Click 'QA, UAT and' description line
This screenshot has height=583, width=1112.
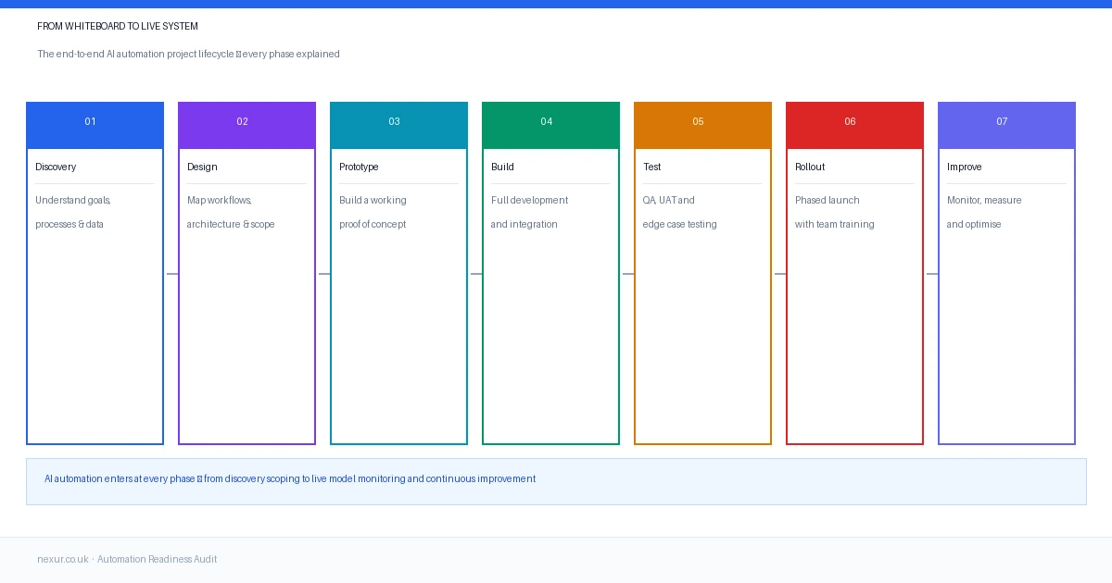(x=669, y=201)
